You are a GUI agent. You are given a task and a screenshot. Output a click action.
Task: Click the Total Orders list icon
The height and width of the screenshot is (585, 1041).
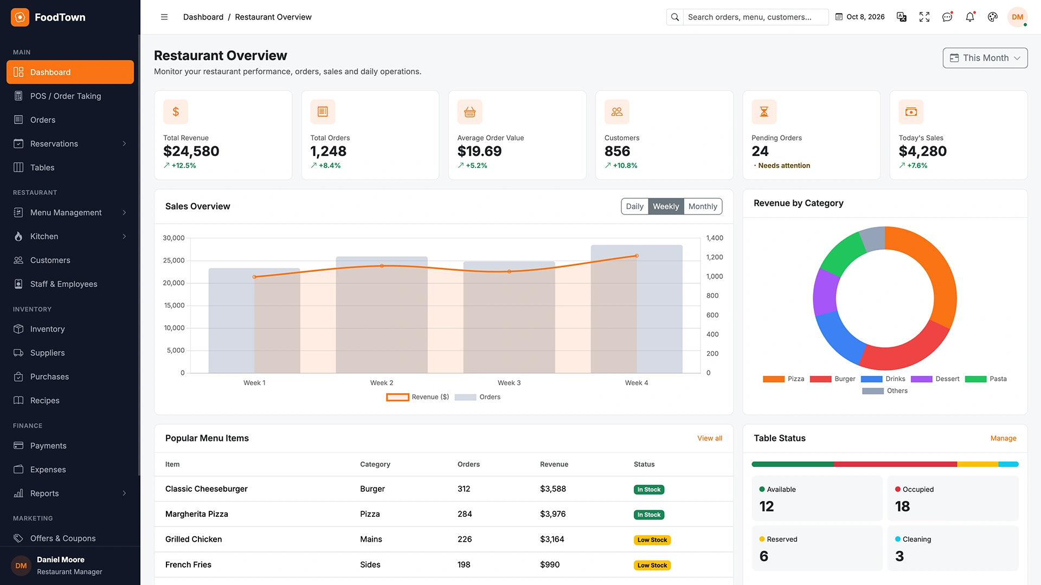(323, 112)
